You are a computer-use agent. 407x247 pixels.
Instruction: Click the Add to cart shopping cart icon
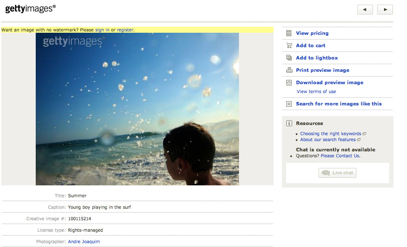point(289,45)
